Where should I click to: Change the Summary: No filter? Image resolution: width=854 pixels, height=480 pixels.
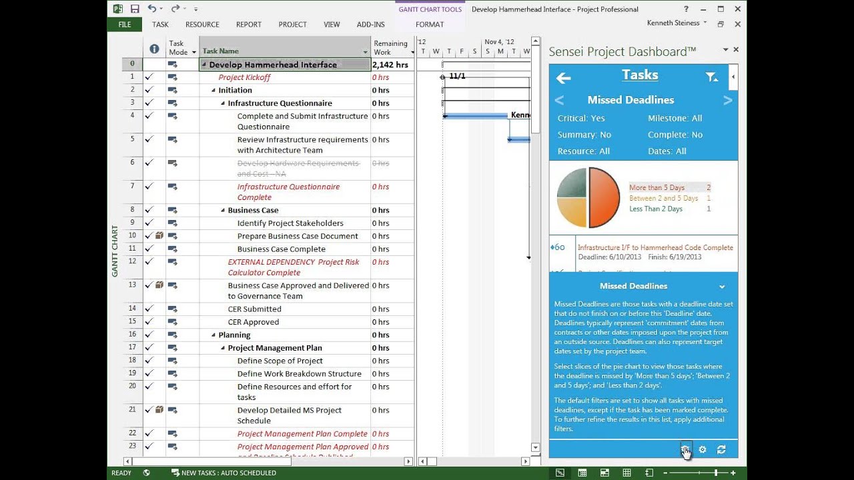pyautogui.click(x=584, y=135)
